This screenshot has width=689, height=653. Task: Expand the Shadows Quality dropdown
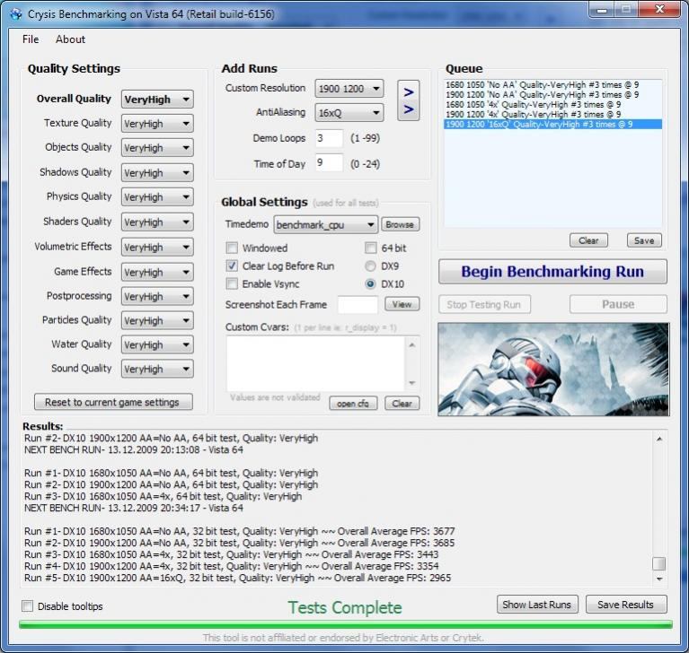coord(157,172)
